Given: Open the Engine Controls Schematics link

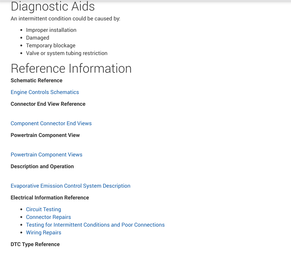Looking at the screenshot, I should tap(45, 92).
